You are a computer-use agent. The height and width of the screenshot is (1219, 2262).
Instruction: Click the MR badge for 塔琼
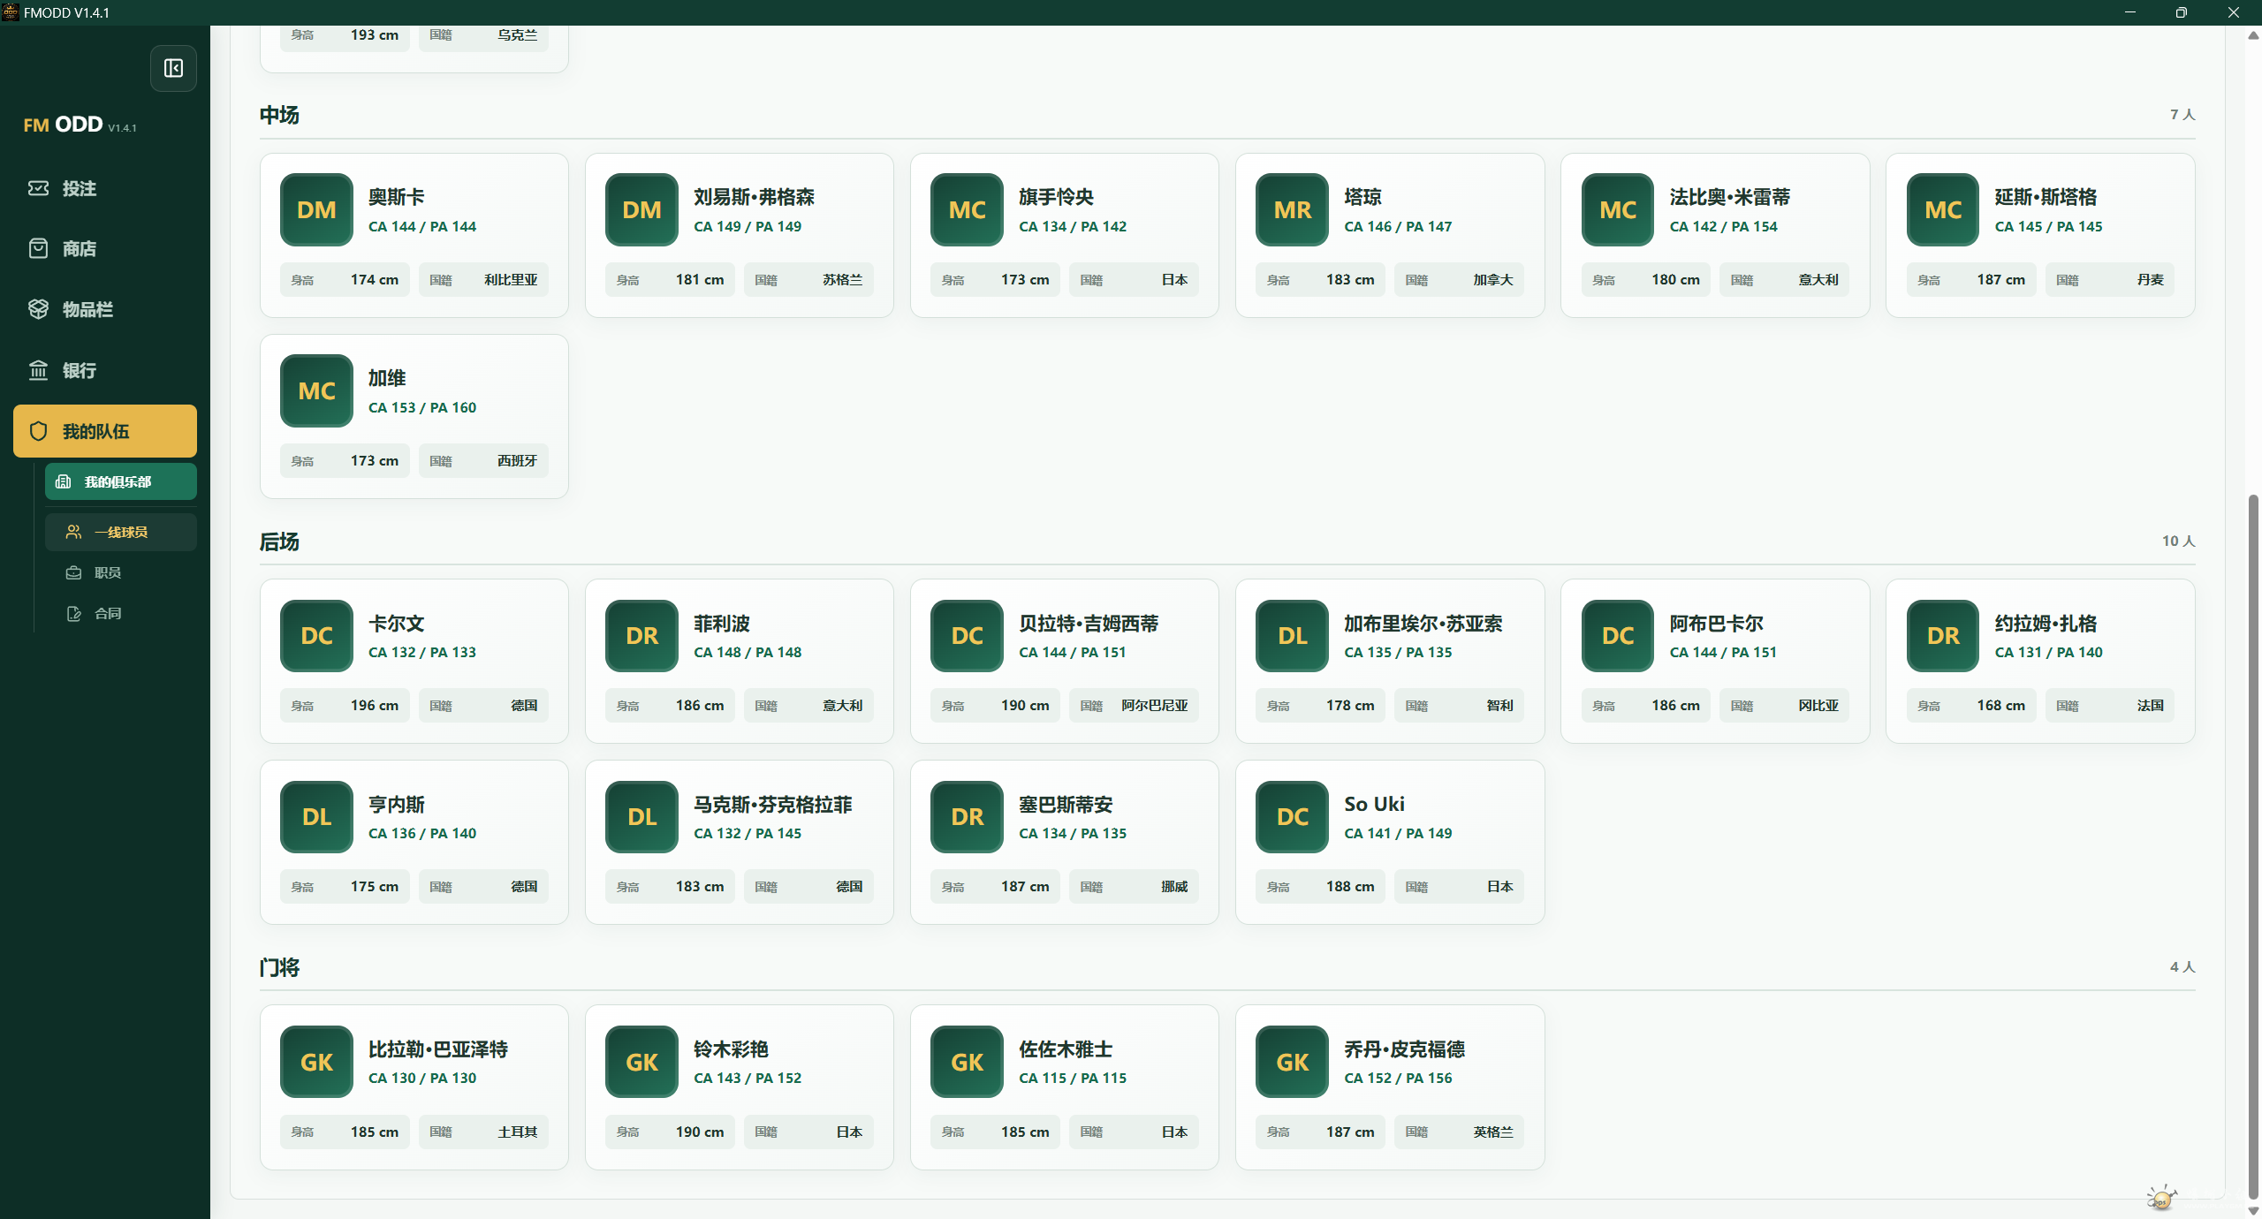[x=1292, y=209]
